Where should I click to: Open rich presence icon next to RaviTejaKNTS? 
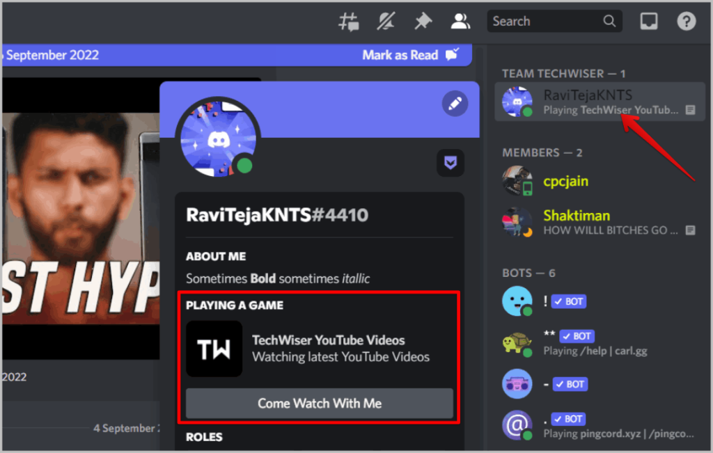pos(690,110)
